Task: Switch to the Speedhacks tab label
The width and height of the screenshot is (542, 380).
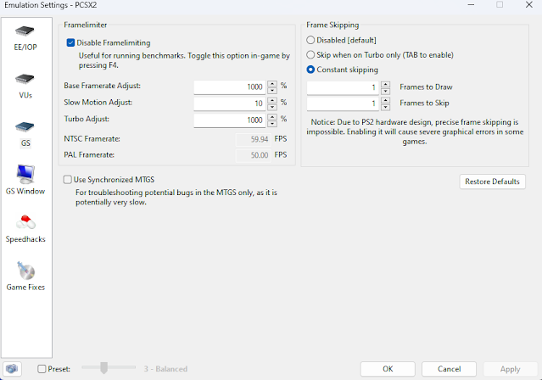Action: pyautogui.click(x=25, y=239)
